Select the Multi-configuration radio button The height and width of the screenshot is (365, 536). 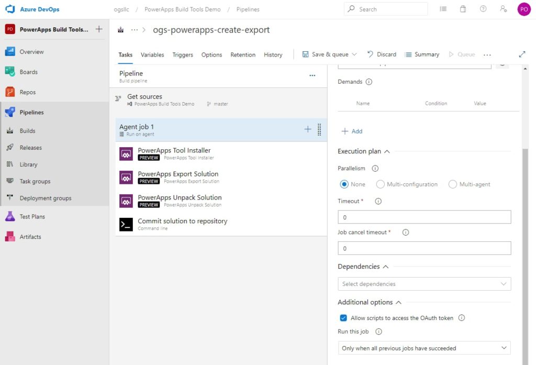[381, 184]
